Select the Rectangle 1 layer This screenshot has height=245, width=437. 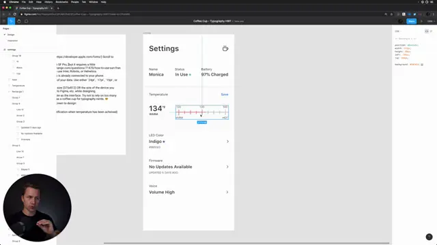(x=18, y=92)
